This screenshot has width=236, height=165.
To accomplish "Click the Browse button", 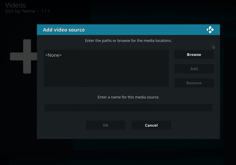I will point(194,55).
